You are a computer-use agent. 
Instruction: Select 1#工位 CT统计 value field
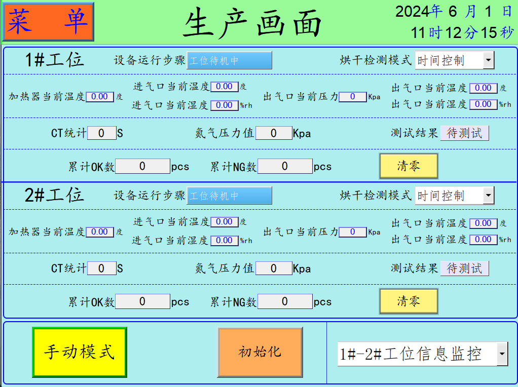point(101,133)
